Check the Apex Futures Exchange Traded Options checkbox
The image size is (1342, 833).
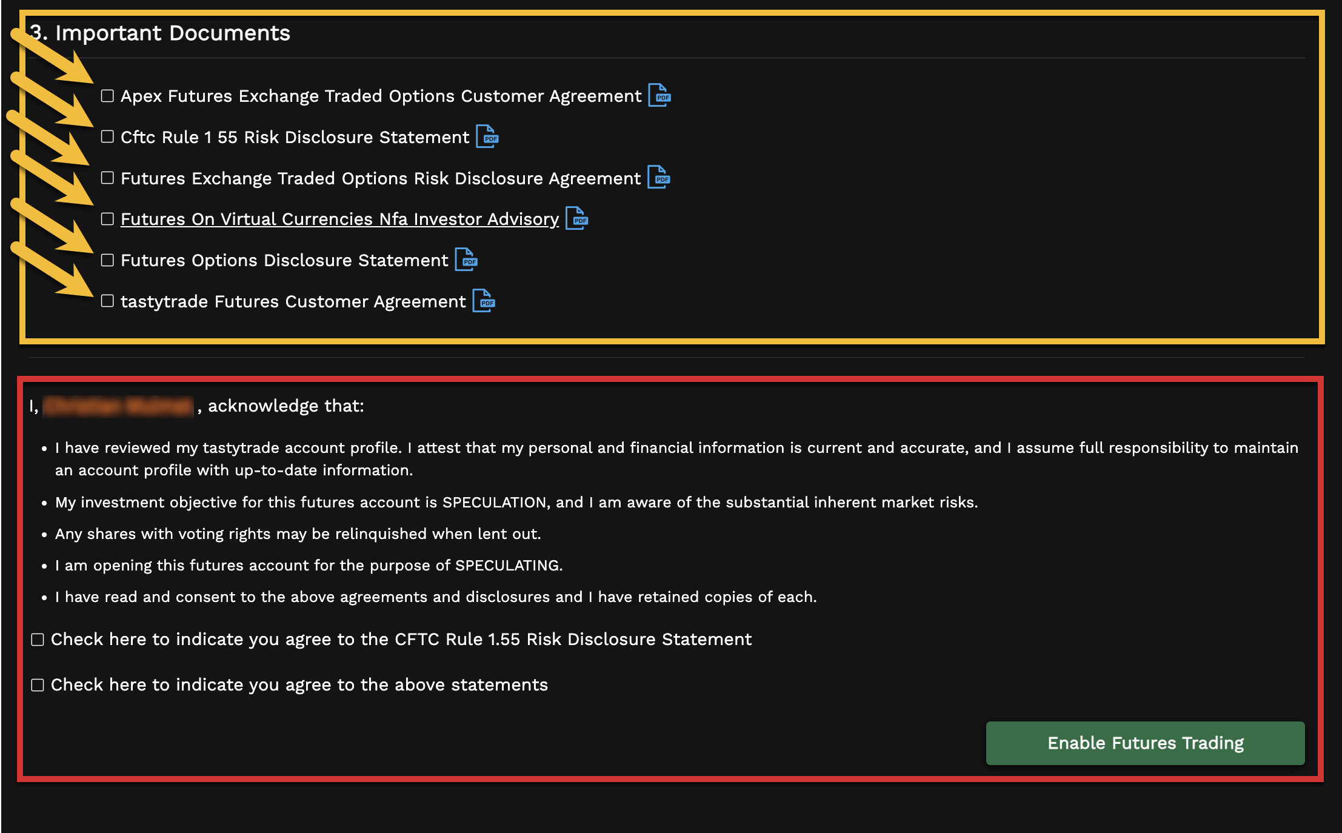click(x=107, y=96)
